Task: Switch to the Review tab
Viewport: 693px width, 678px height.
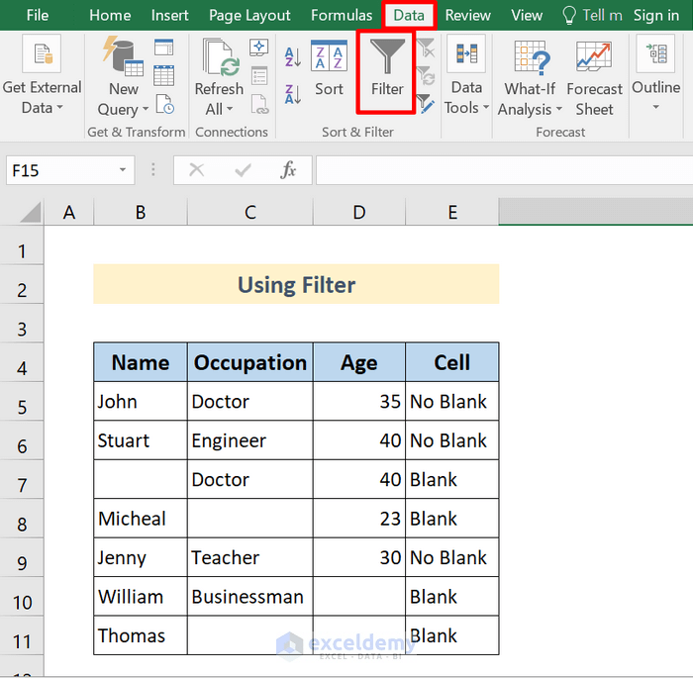Action: [x=467, y=16]
